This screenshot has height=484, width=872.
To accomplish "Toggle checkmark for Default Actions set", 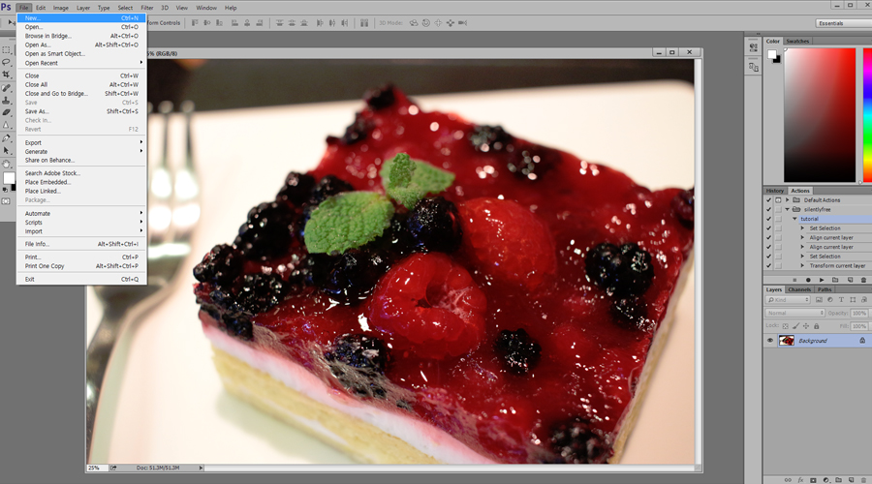I will pyautogui.click(x=769, y=200).
